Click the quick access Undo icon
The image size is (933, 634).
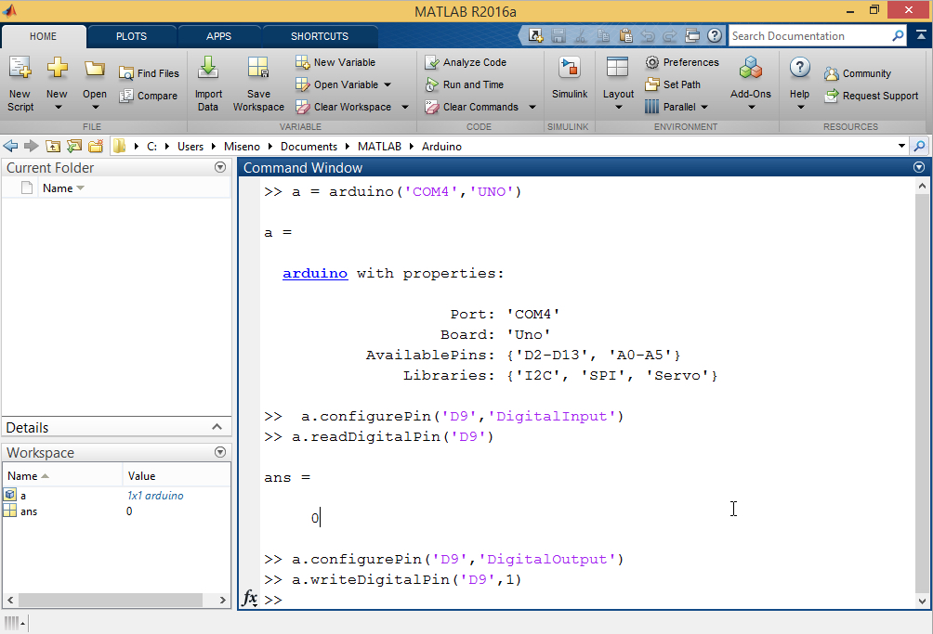pos(648,35)
